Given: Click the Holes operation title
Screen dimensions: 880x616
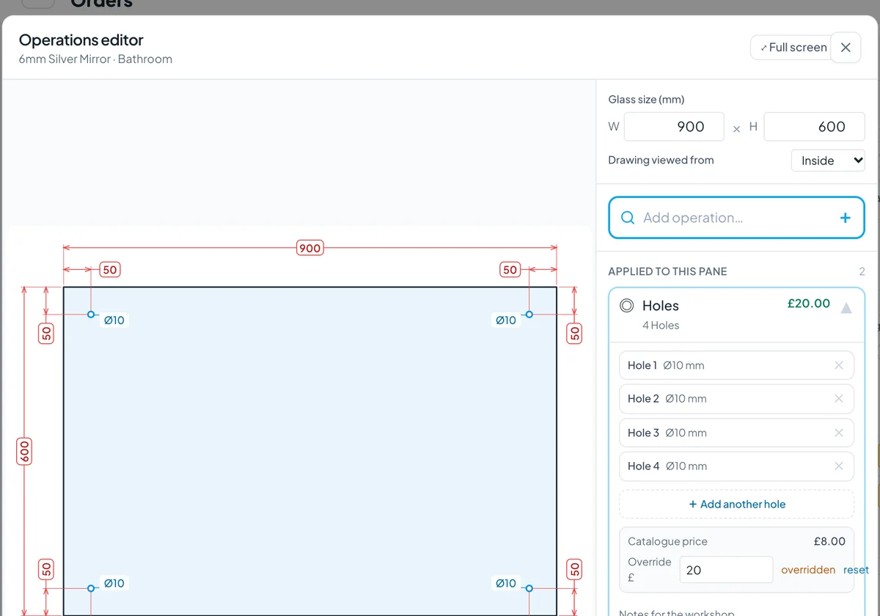Looking at the screenshot, I should click(x=661, y=306).
